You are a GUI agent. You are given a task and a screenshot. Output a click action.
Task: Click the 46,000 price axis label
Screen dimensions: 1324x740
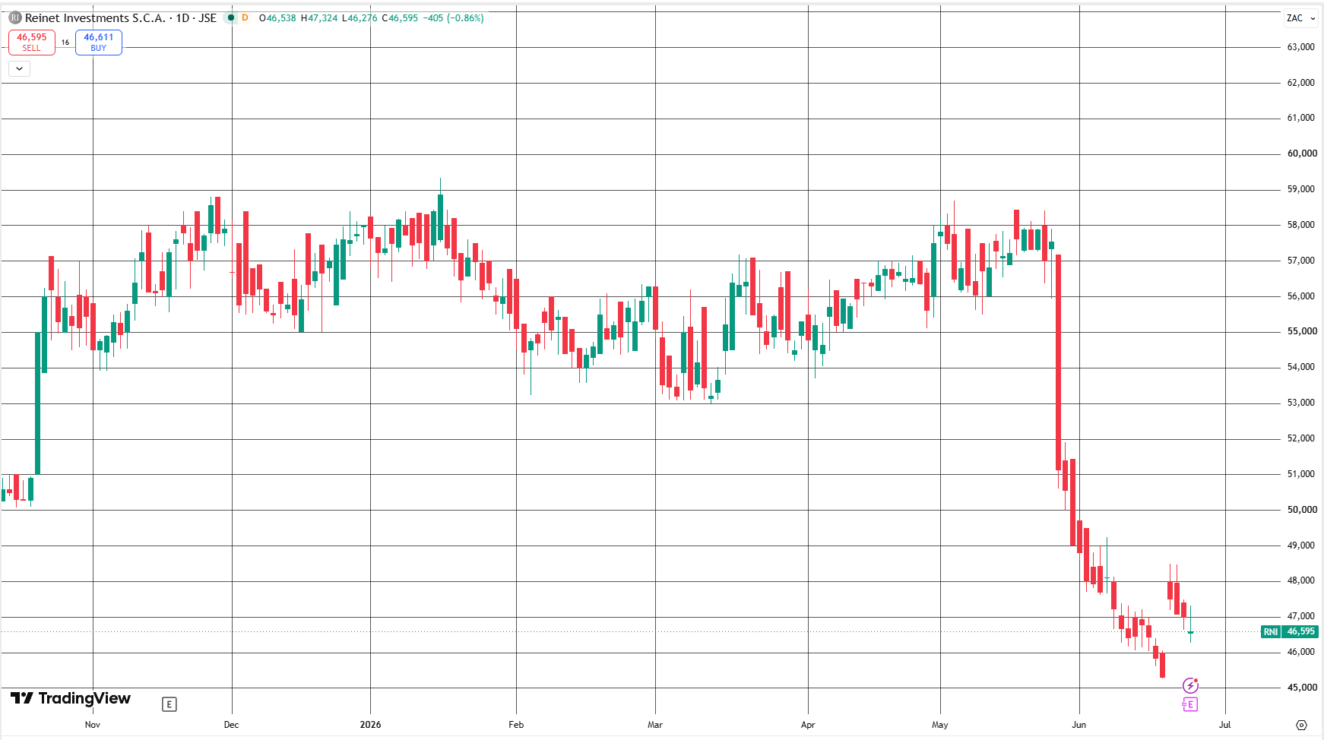pos(1301,652)
